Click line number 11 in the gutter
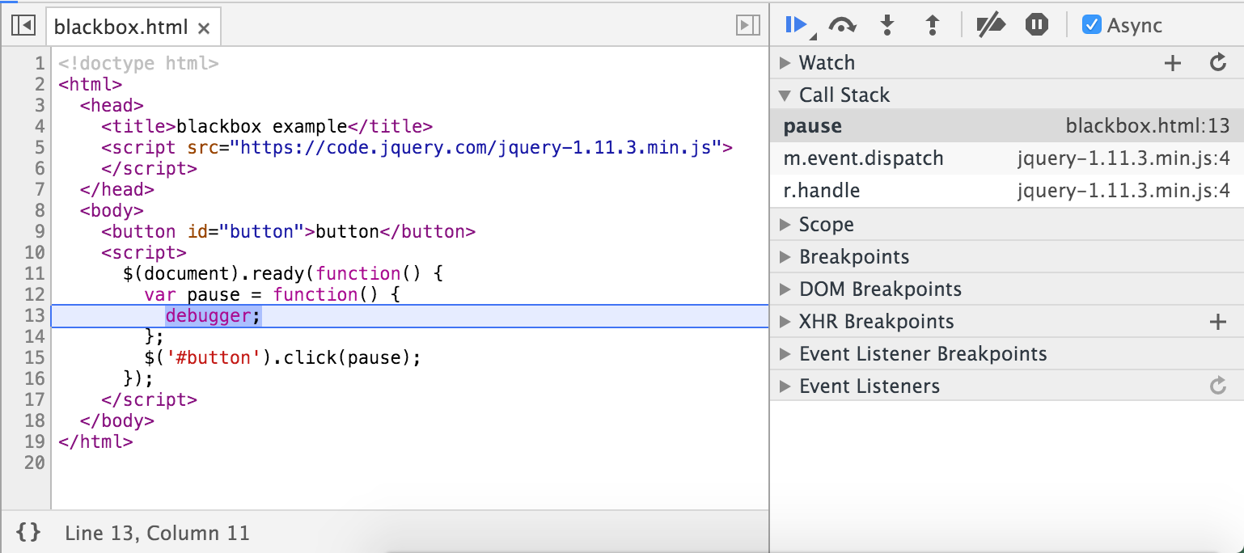The width and height of the screenshot is (1244, 553). click(x=35, y=273)
